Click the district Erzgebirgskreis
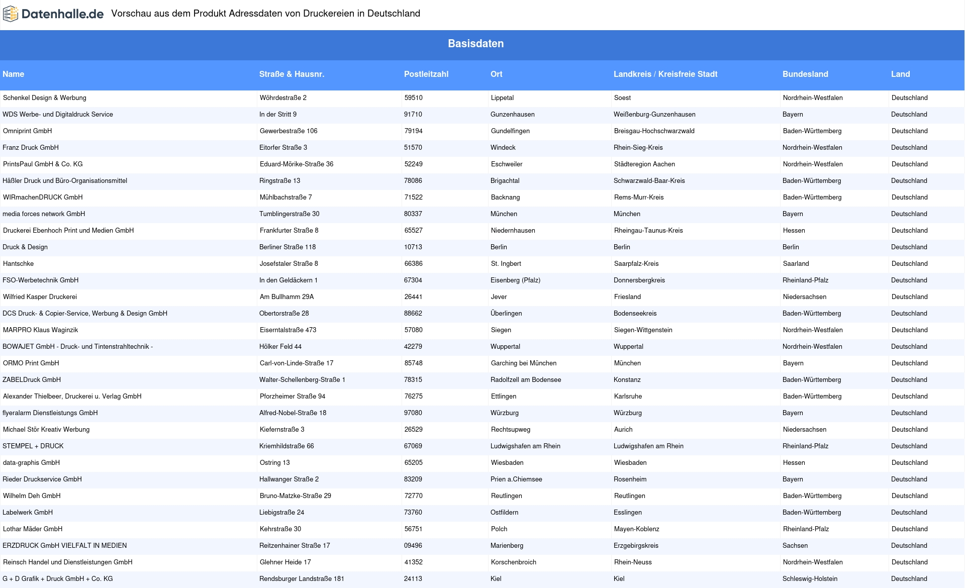 coord(636,546)
